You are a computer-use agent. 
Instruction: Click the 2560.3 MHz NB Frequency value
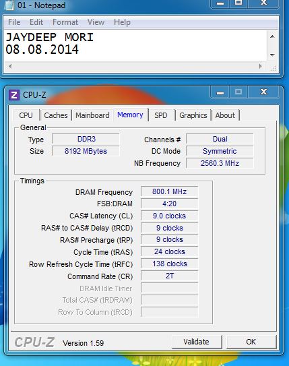coord(220,163)
